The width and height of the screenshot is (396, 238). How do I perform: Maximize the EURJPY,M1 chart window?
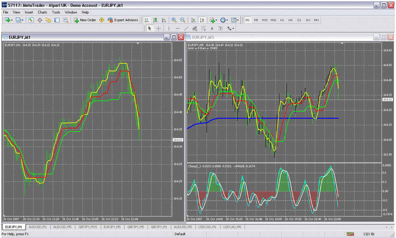(174, 37)
